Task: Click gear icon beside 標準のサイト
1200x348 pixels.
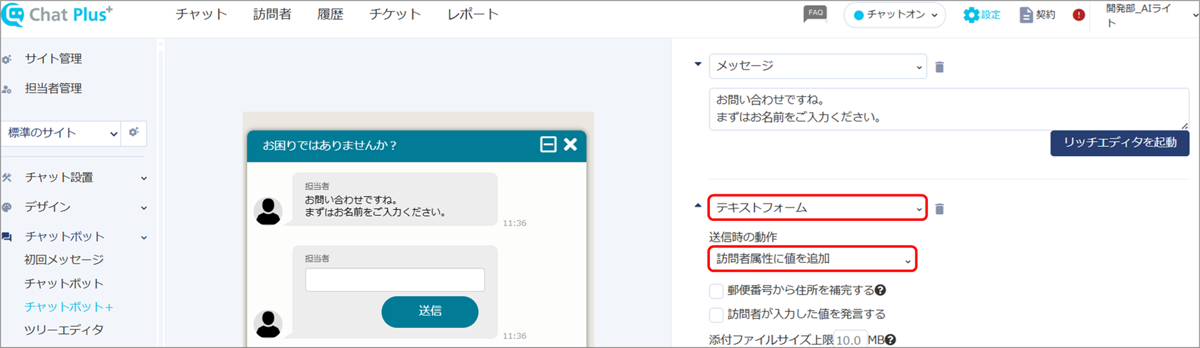Action: (x=134, y=132)
